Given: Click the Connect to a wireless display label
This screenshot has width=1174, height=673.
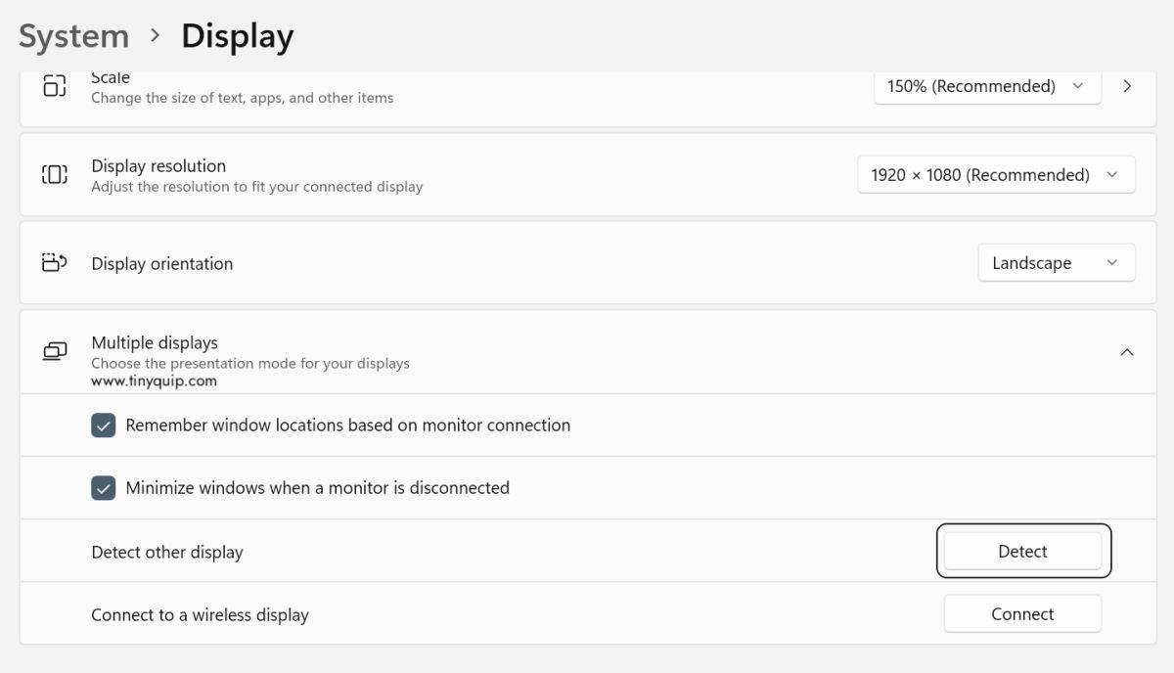Looking at the screenshot, I should click(x=200, y=615).
